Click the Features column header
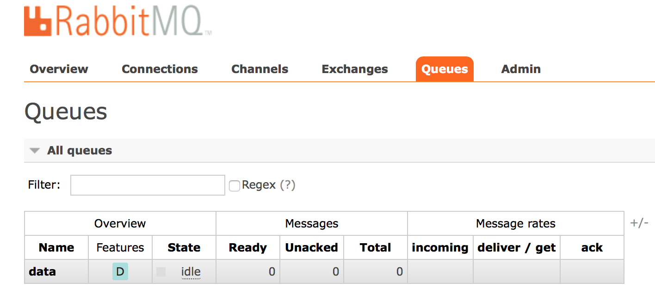Image resolution: width=655 pixels, height=295 pixels. (120, 248)
